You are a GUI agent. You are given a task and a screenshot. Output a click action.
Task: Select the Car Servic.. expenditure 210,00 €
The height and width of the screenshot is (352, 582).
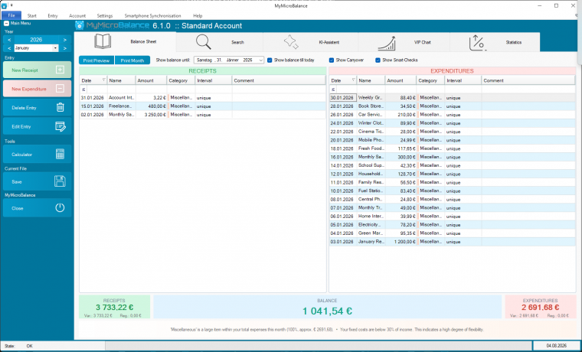pos(452,115)
